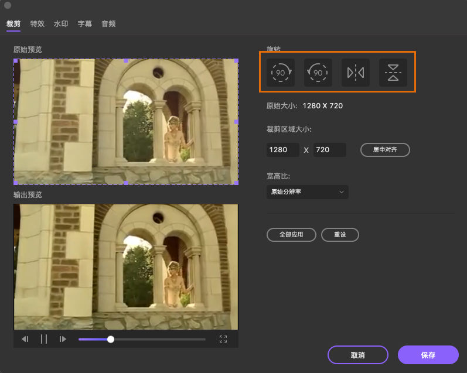Pause the preview playback
This screenshot has height=373, width=467.
pos(44,339)
